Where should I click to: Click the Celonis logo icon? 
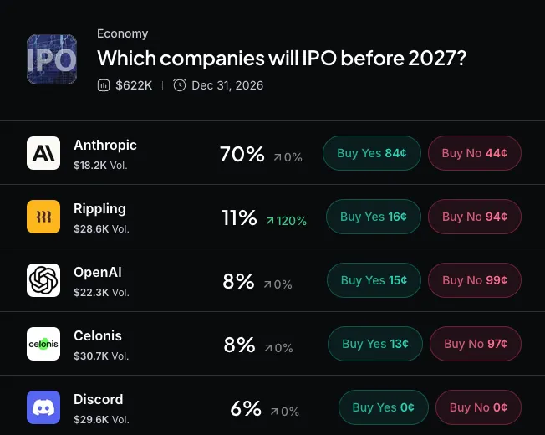(43, 344)
